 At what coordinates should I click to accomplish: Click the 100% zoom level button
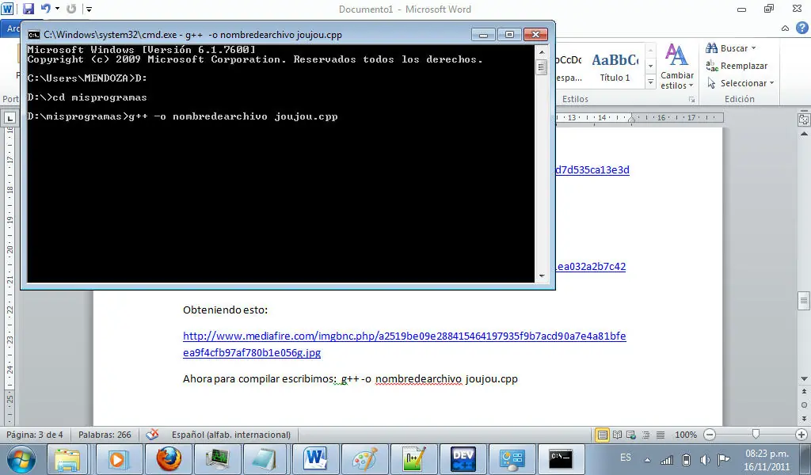[x=686, y=435]
